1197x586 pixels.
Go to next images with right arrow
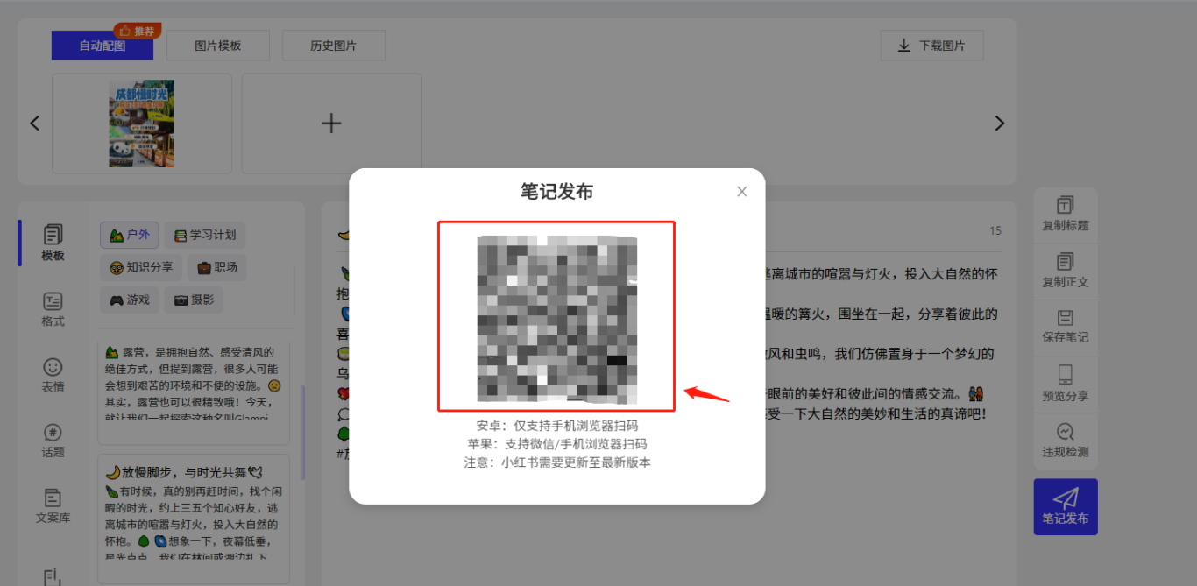tap(999, 124)
